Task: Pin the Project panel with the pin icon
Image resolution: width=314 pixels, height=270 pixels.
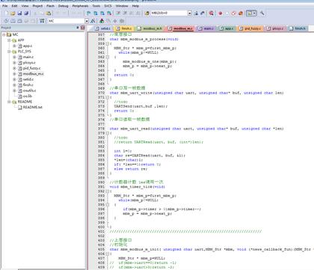Action: 78,28
